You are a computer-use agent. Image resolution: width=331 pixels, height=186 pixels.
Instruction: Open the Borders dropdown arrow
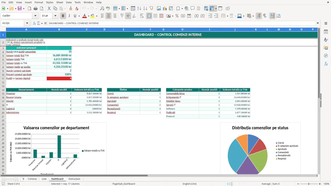pos(227,16)
